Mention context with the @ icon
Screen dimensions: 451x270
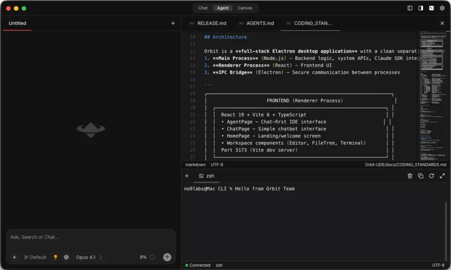coord(66,257)
